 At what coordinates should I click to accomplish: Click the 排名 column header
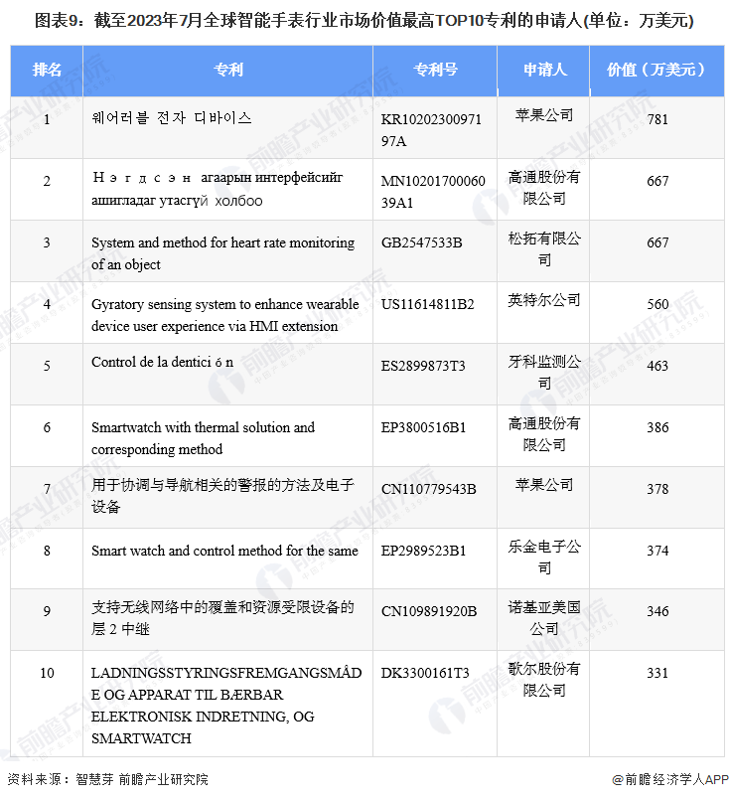(x=47, y=71)
